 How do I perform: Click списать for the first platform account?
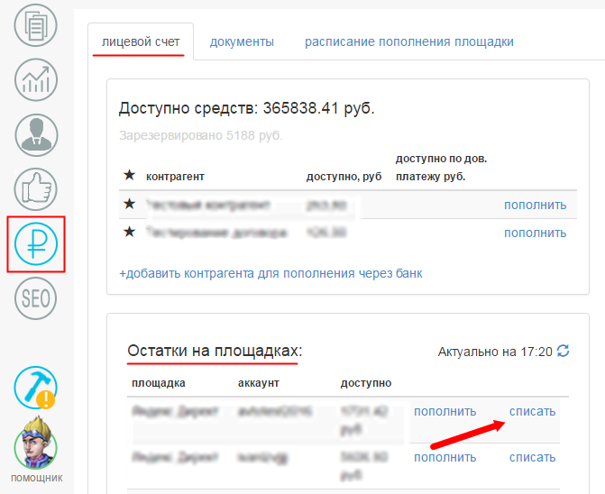(533, 411)
